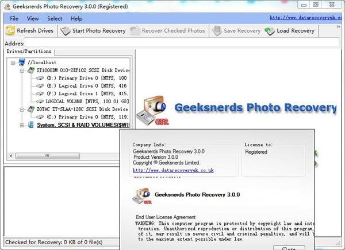The height and width of the screenshot is (250, 345).
Task: Select System, SCSI & RAID VOLUMES row text
Action: [x=83, y=125]
